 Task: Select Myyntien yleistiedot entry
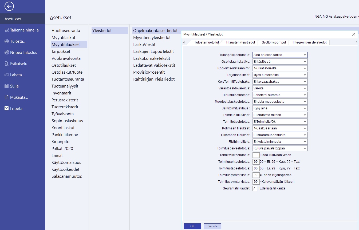(x=152, y=38)
